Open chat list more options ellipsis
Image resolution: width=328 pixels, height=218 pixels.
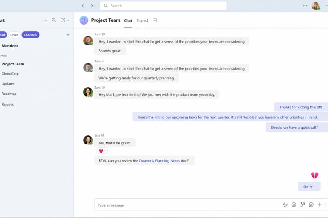coord(46,20)
